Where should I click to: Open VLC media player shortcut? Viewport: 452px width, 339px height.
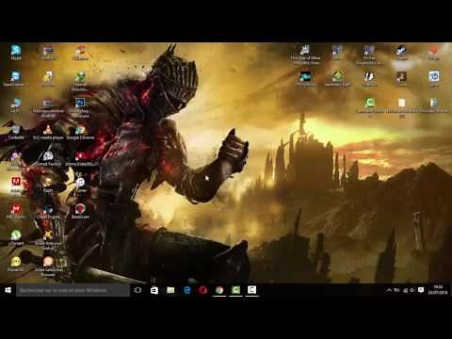(x=48, y=132)
